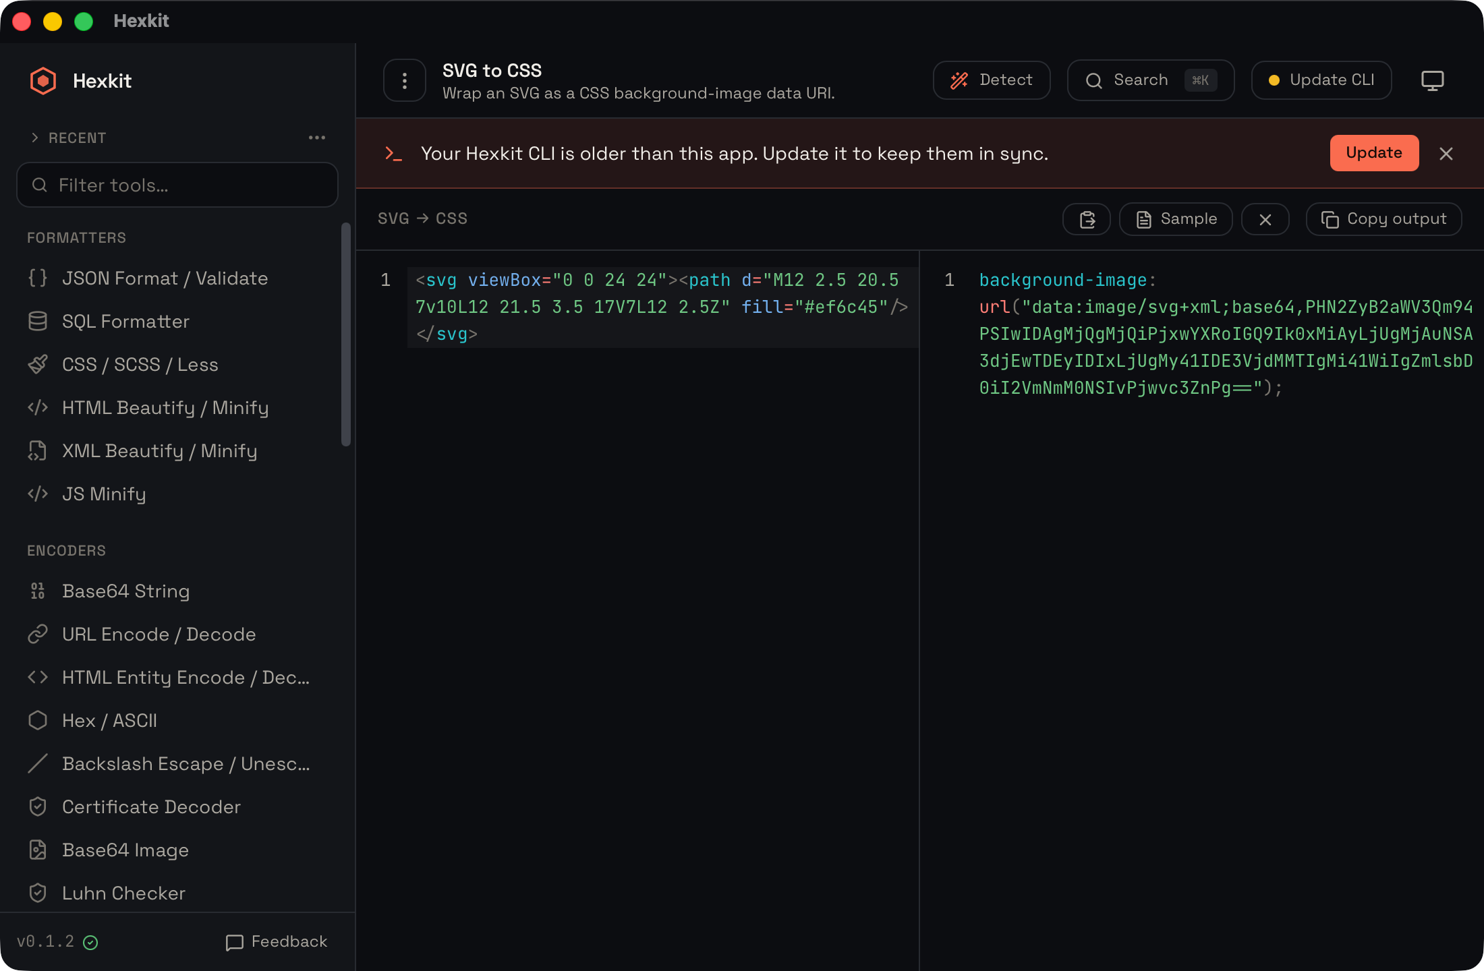1484x971 pixels.
Task: Click the ENCODERS section heading
Action: click(x=66, y=551)
